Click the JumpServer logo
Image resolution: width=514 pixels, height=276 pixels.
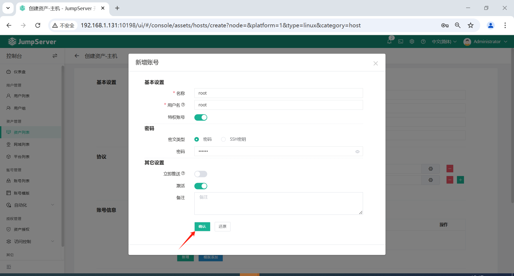coord(32,42)
